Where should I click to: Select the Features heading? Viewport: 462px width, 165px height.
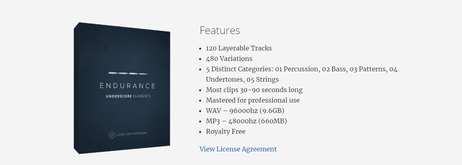coord(220,30)
